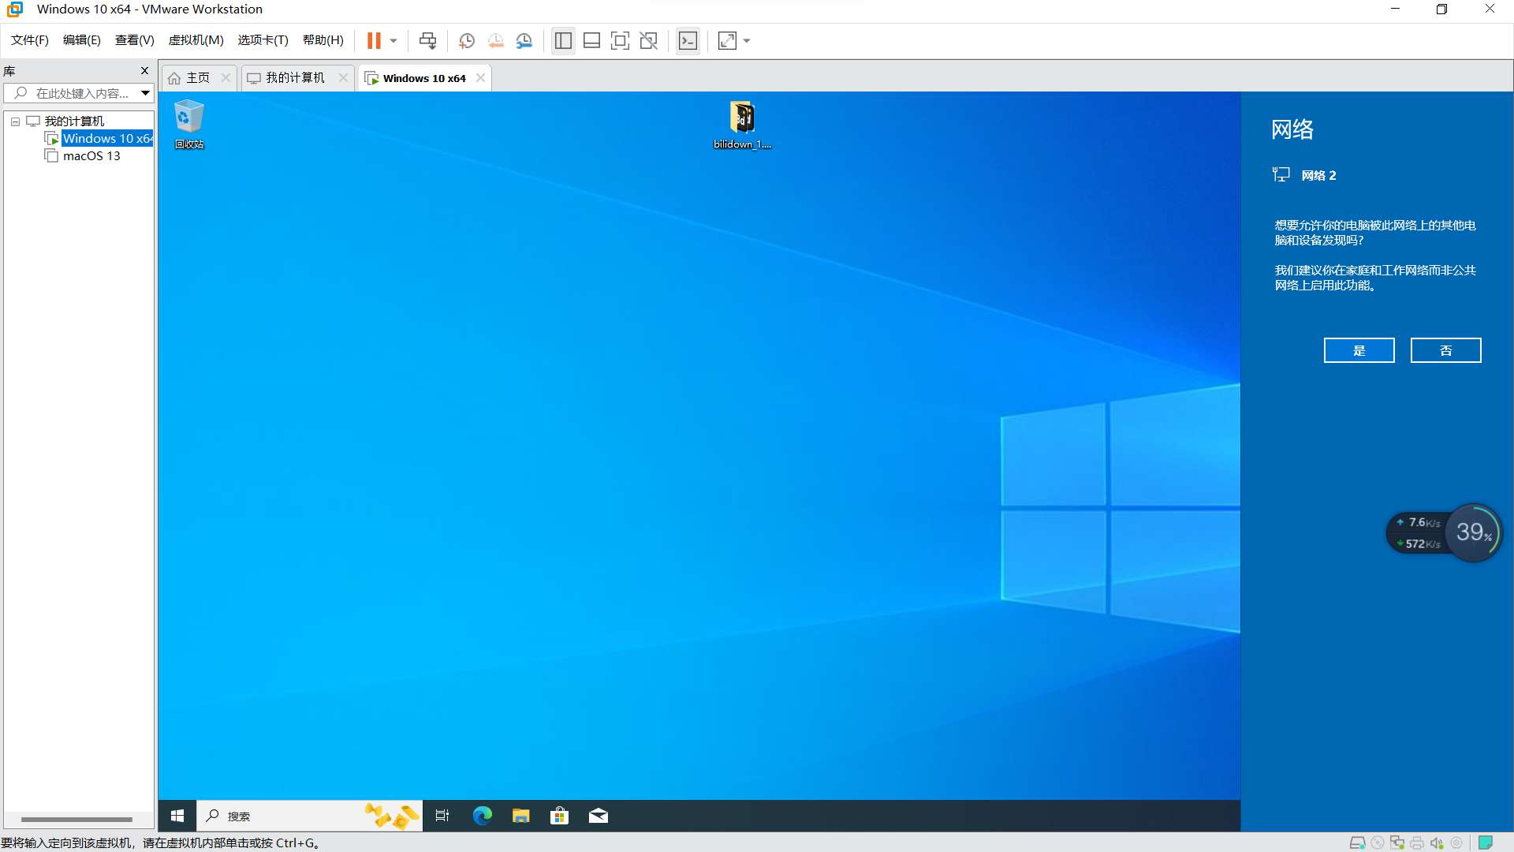The width and height of the screenshot is (1514, 852).
Task: Expand the stretch display options arrow
Action: (747, 40)
